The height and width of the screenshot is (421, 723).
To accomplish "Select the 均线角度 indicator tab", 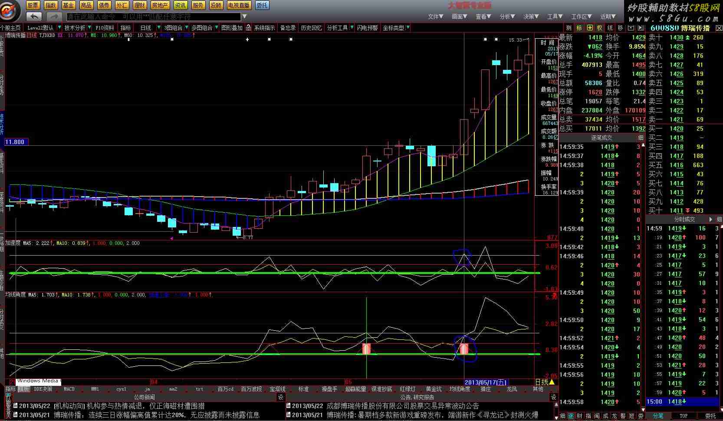I will [x=460, y=389].
